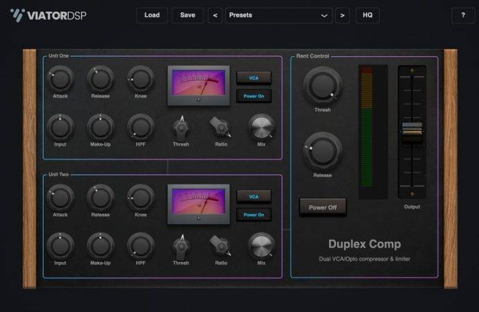
Task: Click Unit One silver Mix knob
Action: 261,128
